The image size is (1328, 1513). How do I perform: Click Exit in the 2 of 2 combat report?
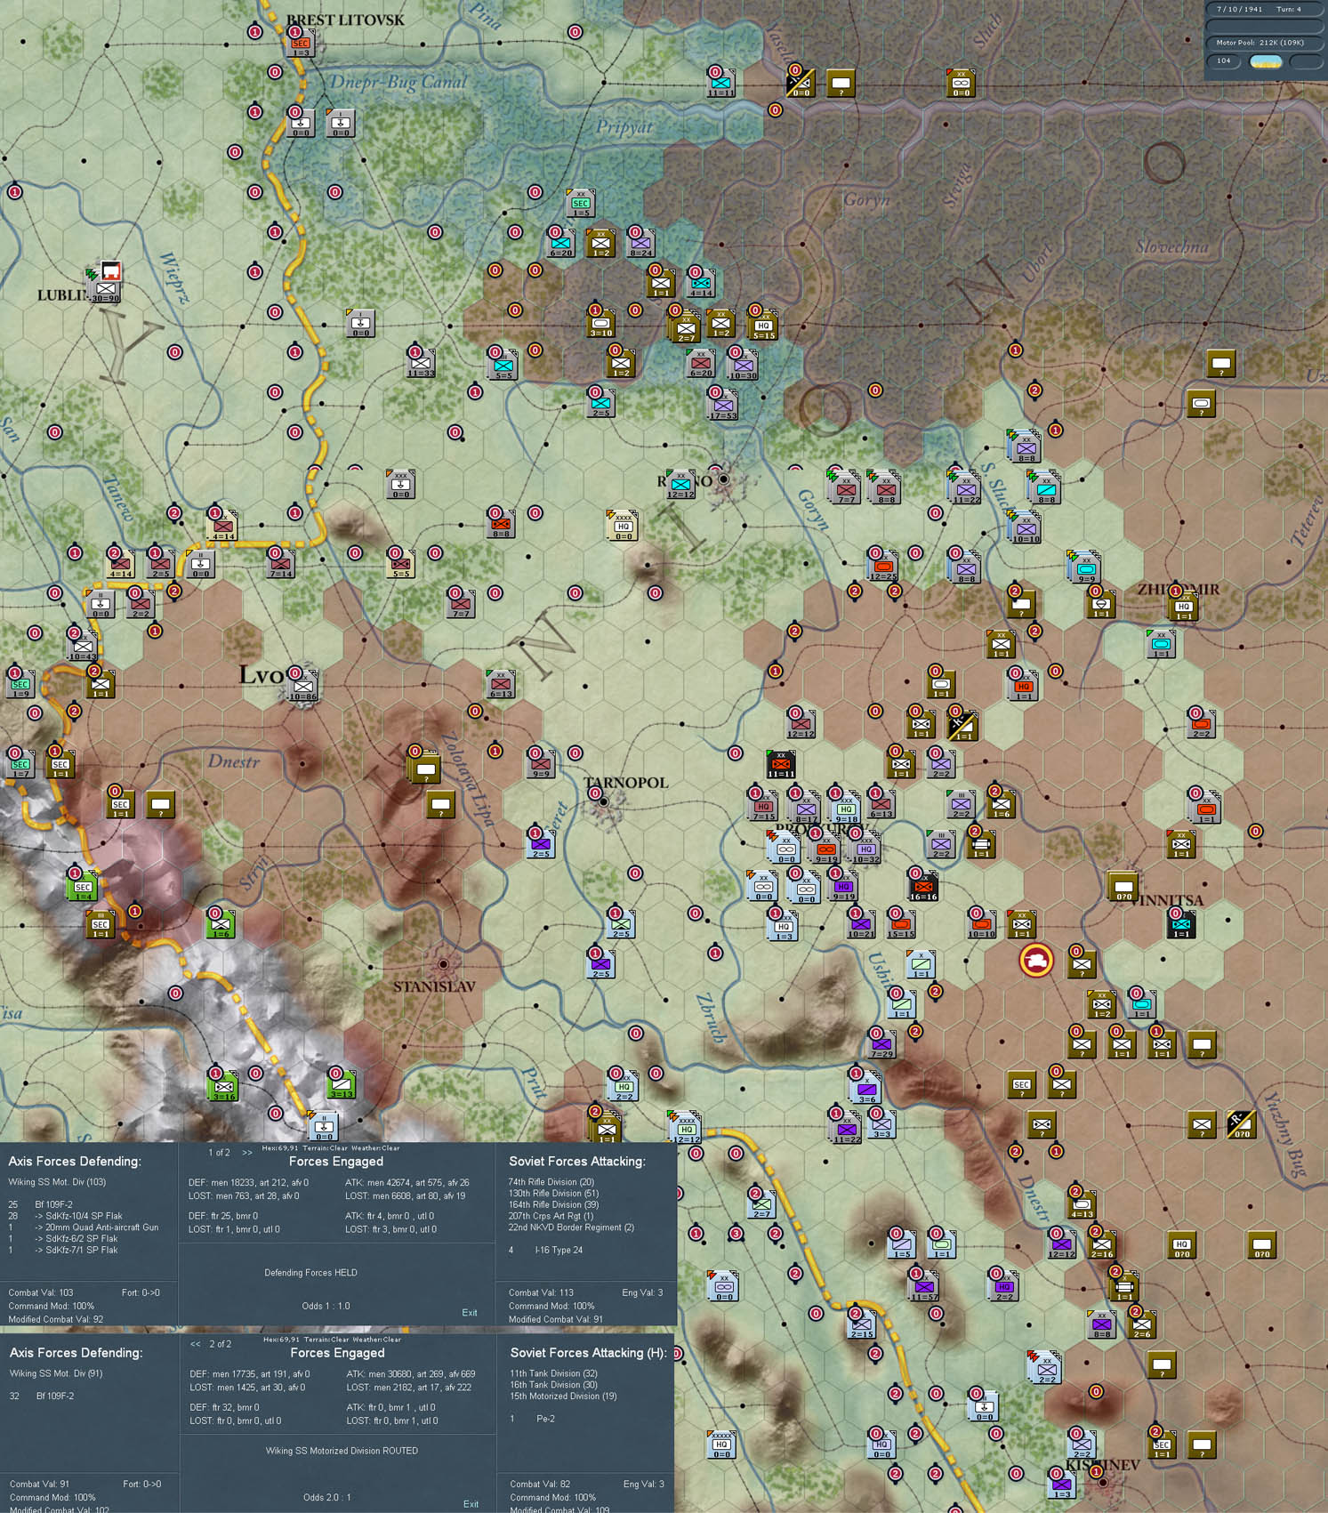click(x=471, y=1504)
